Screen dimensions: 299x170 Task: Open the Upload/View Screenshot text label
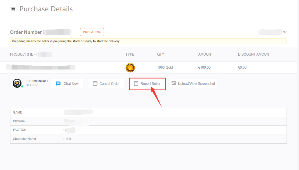click(x=196, y=84)
